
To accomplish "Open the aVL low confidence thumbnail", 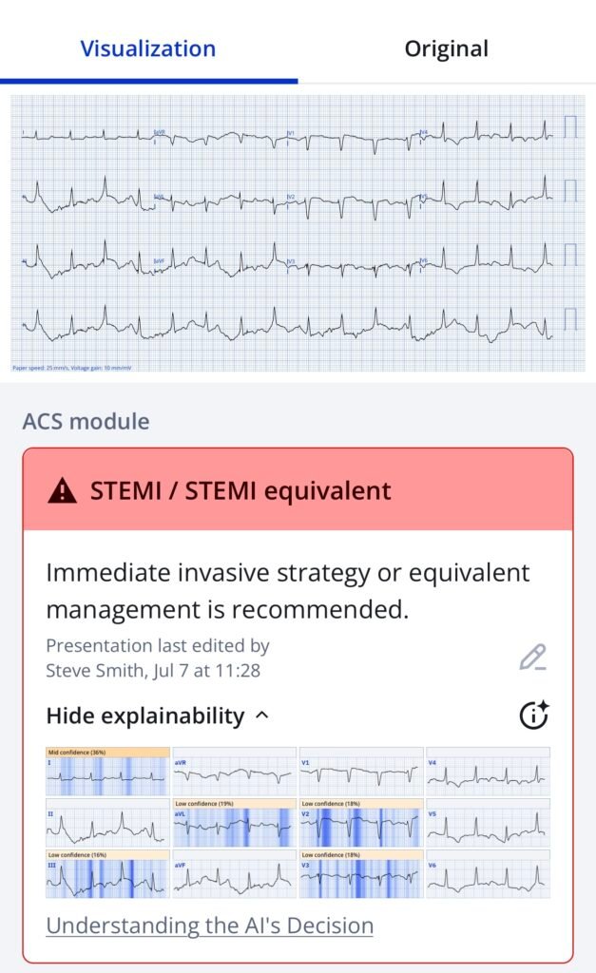I will [x=234, y=823].
